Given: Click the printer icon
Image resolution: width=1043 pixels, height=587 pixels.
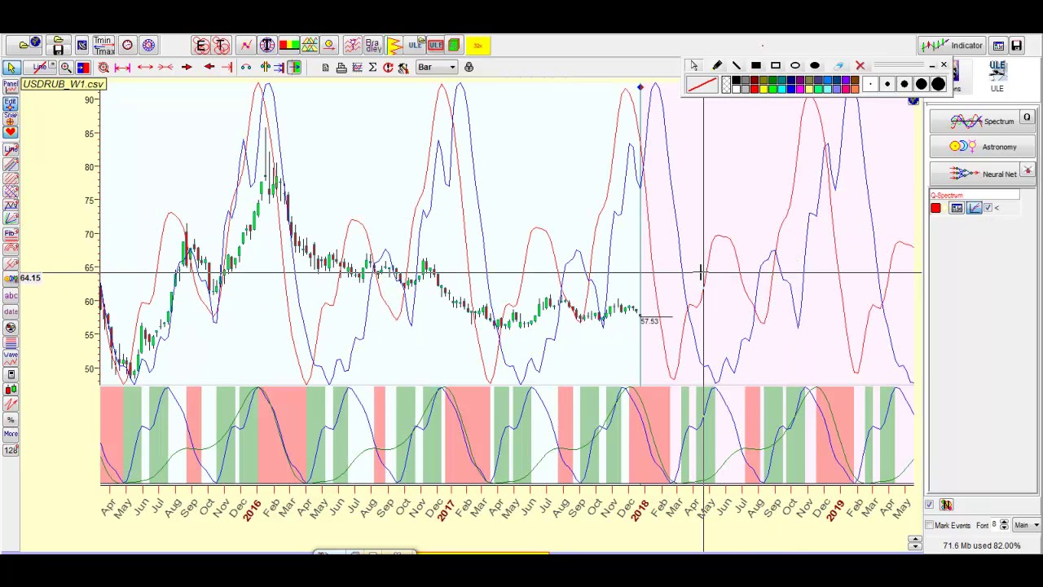Looking at the screenshot, I should click(x=341, y=68).
